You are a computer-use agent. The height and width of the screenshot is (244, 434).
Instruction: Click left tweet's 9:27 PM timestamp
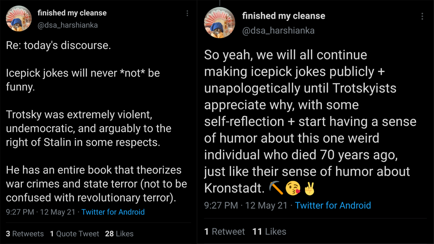point(20,212)
